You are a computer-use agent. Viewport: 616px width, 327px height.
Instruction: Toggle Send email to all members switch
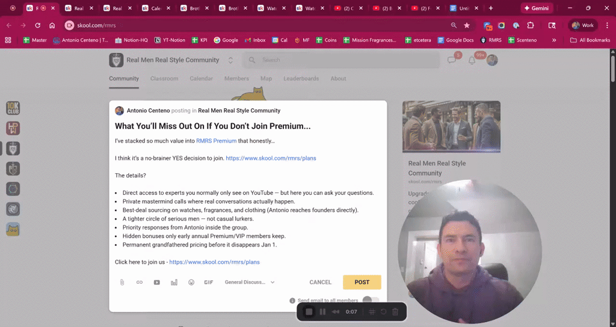(371, 301)
